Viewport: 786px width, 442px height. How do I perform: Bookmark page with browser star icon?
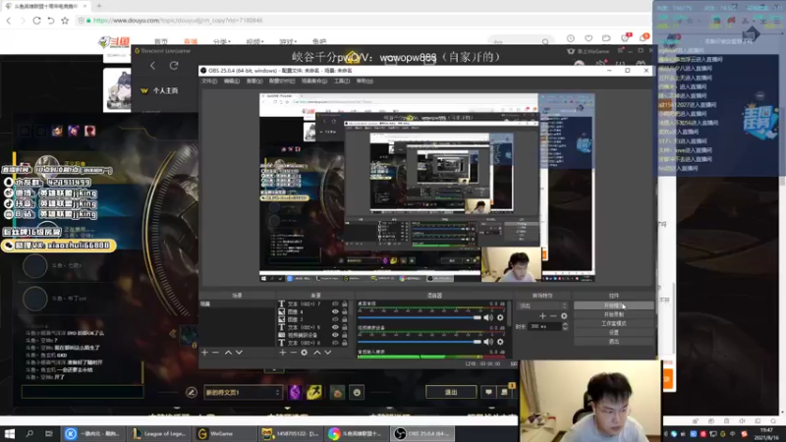click(65, 21)
